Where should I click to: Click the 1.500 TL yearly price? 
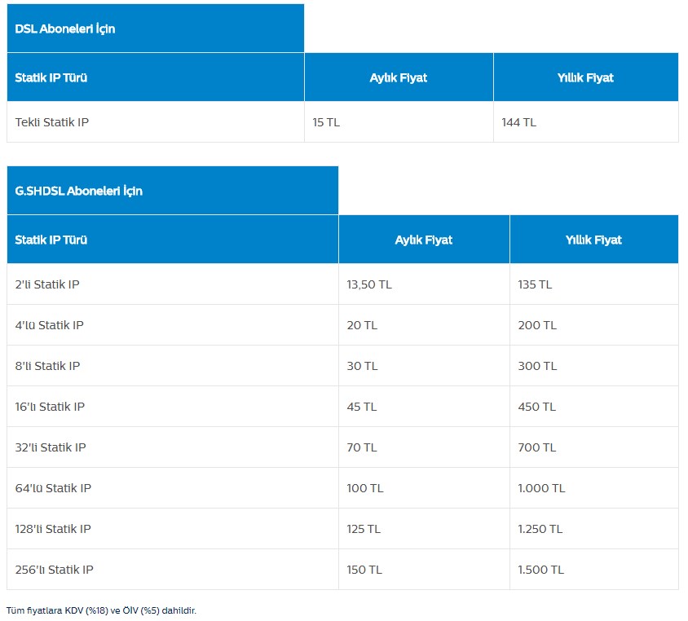tap(540, 570)
